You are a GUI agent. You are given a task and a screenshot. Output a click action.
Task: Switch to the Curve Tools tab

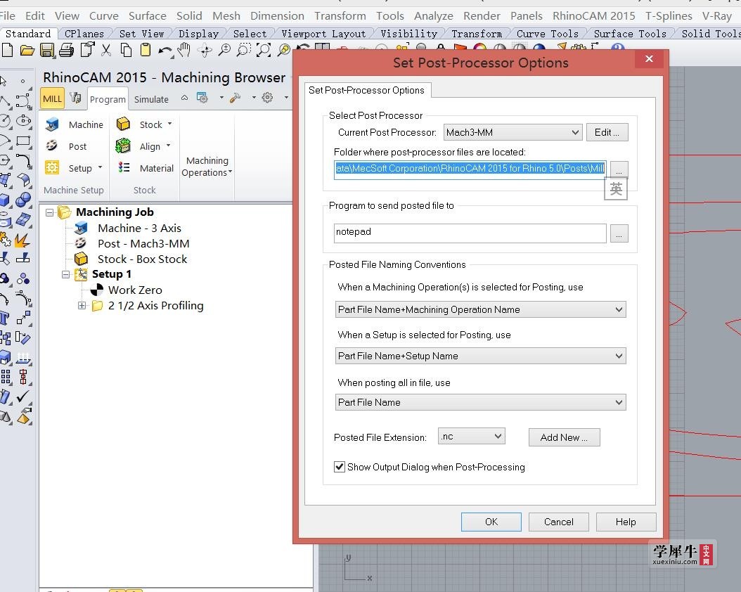click(547, 34)
